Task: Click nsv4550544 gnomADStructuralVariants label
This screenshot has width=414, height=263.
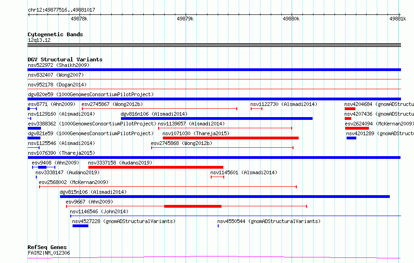Action: coord(269,221)
